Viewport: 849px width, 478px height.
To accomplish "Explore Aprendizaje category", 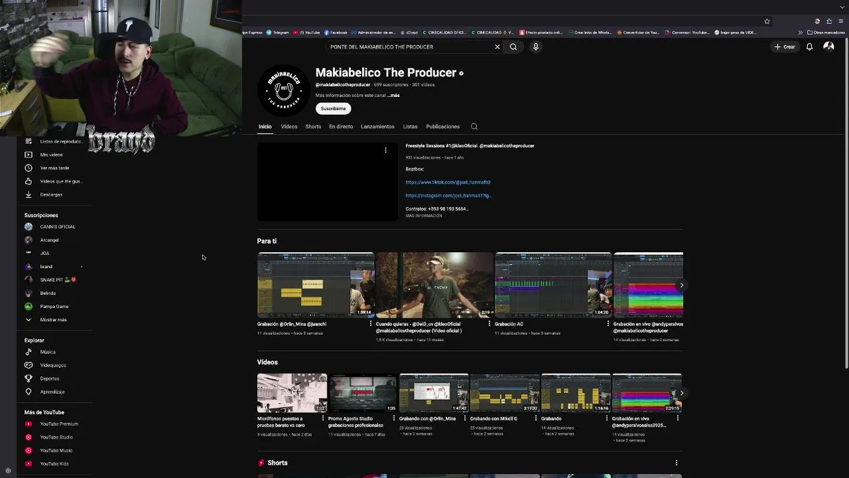I will 54,392.
